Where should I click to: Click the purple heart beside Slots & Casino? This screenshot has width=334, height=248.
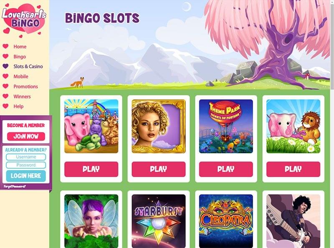coord(5,66)
